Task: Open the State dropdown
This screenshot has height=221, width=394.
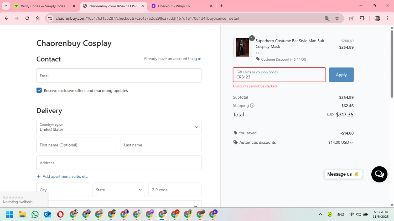Action: point(119,190)
